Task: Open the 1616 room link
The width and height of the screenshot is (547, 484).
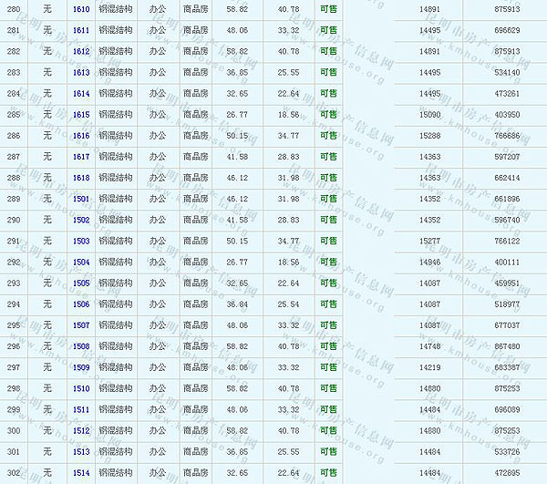Action: pyautogui.click(x=81, y=136)
